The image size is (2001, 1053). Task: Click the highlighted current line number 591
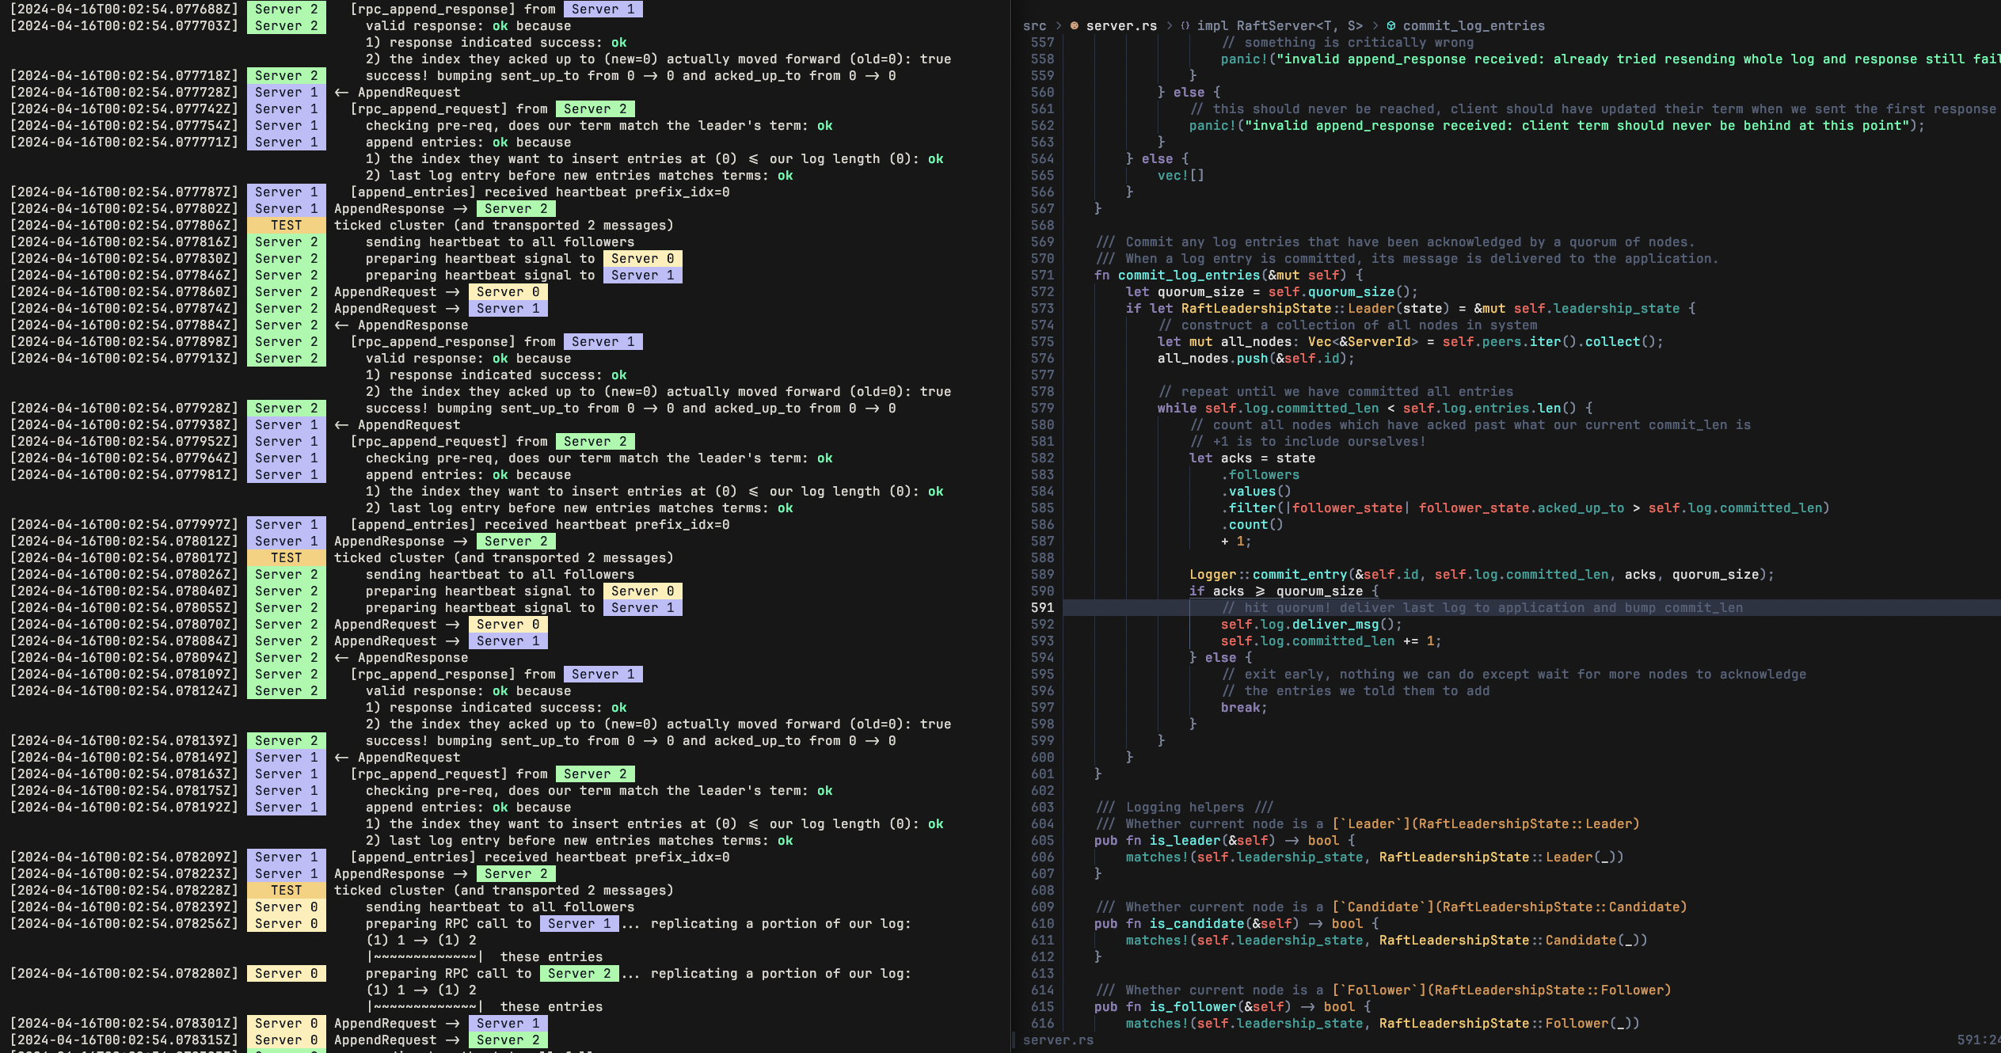pyautogui.click(x=1042, y=607)
